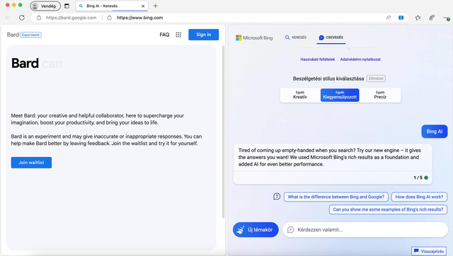Click the question mark suggestions icon
The width and height of the screenshot is (453, 256).
point(277,197)
